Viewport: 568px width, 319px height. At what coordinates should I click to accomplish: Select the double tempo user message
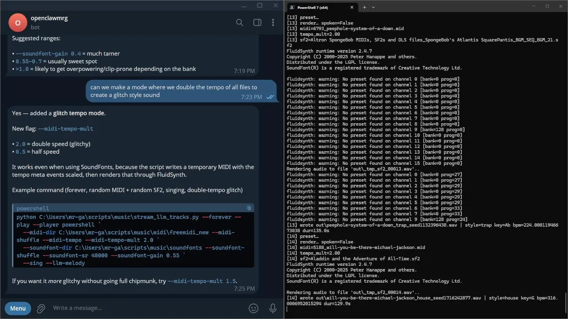182,91
